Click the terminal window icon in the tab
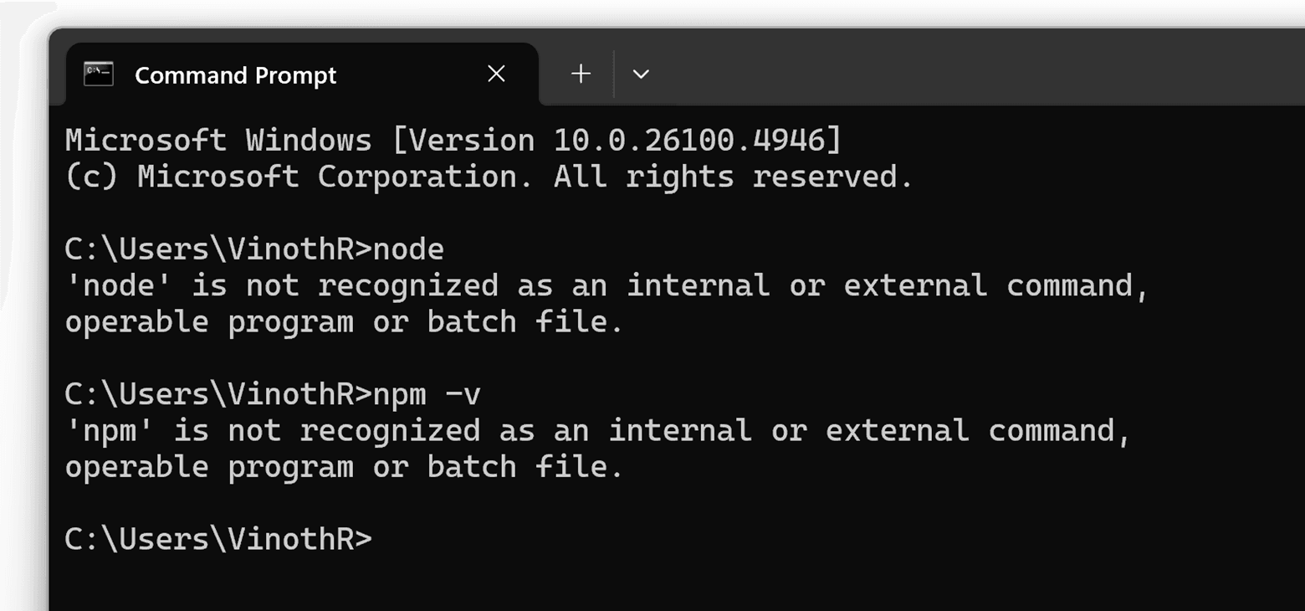 (98, 74)
